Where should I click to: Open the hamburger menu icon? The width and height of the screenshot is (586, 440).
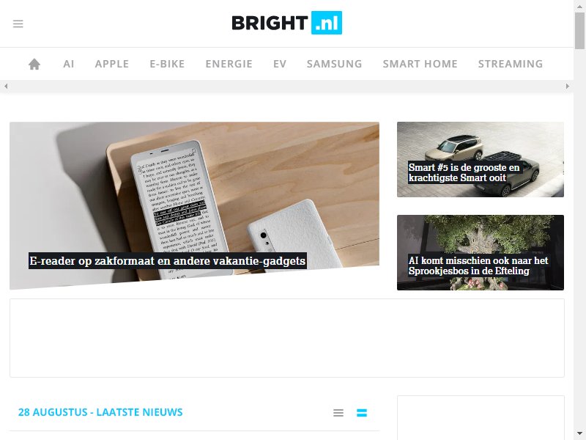click(18, 24)
